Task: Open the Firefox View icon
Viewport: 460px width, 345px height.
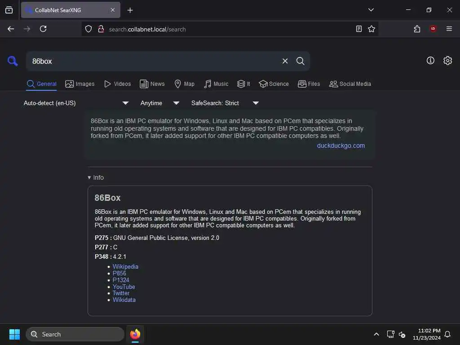Action: tap(9, 10)
